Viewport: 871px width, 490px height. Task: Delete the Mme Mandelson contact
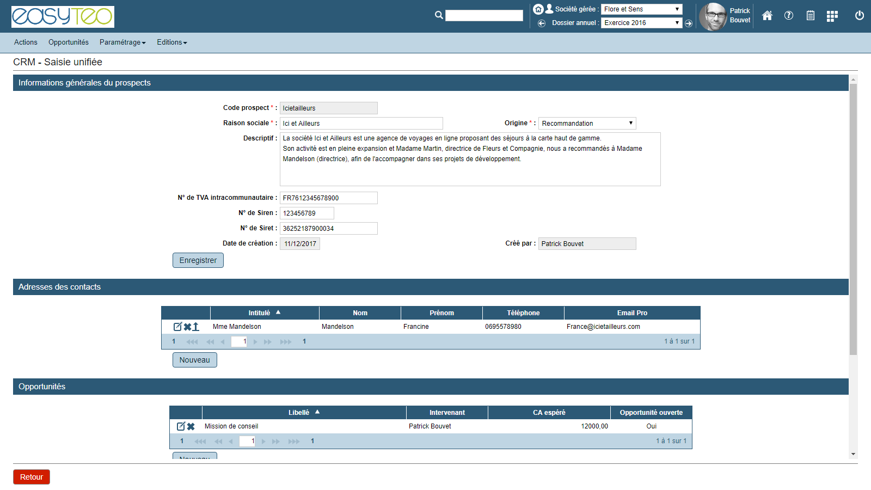(187, 327)
